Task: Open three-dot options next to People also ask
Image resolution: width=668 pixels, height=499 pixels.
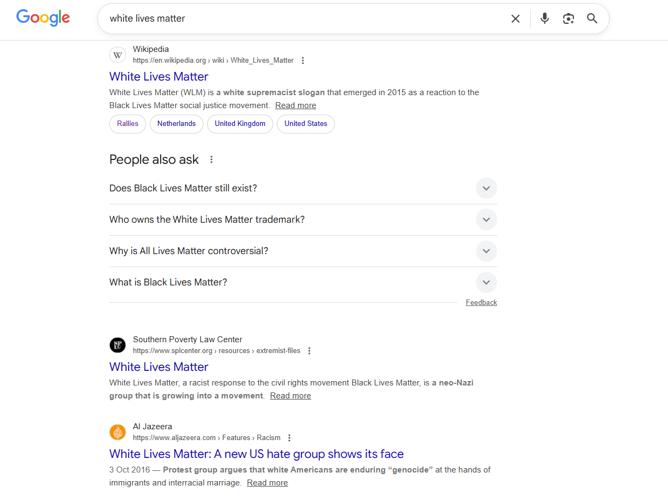Action: tap(211, 159)
